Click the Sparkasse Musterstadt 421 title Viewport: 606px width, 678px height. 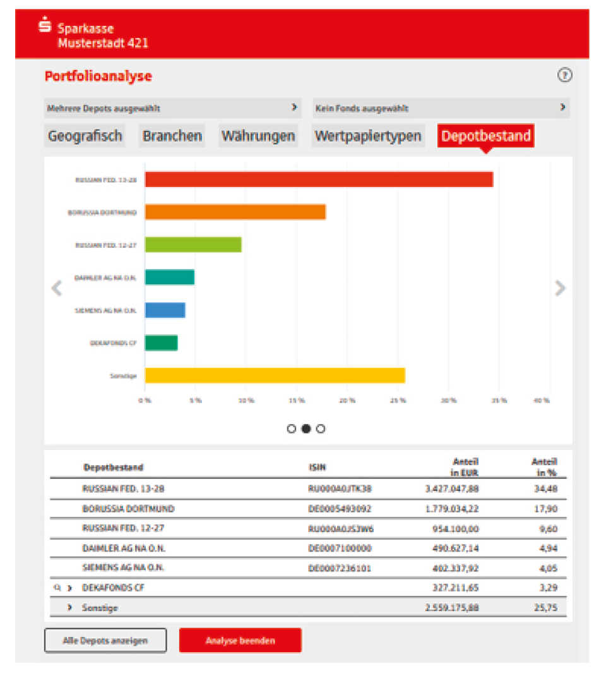tap(103, 35)
